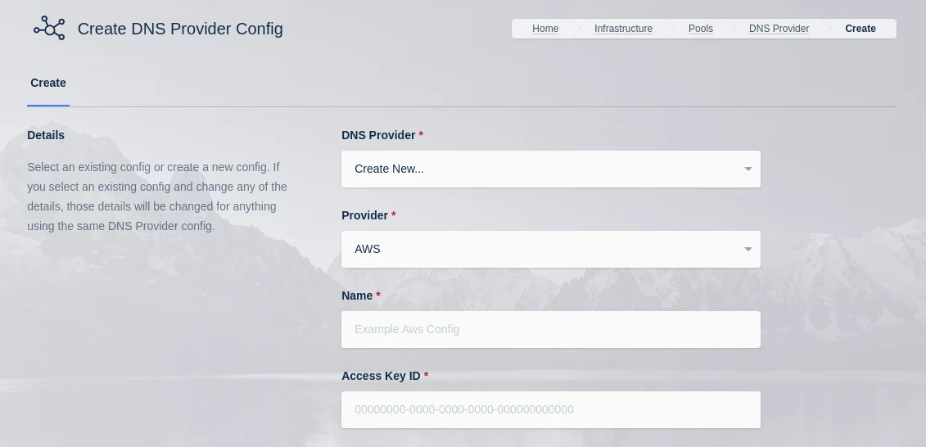Go to the Home breadcrumb
This screenshot has height=447, width=926.
tap(545, 29)
